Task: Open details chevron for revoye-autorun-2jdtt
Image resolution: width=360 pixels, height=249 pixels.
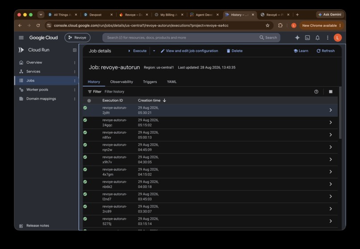Action: pyautogui.click(x=331, y=110)
